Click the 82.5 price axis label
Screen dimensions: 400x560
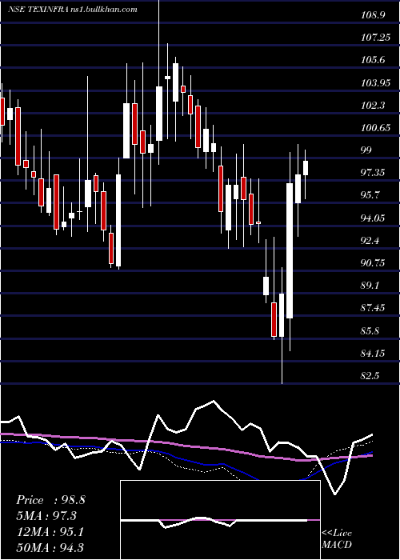click(370, 376)
